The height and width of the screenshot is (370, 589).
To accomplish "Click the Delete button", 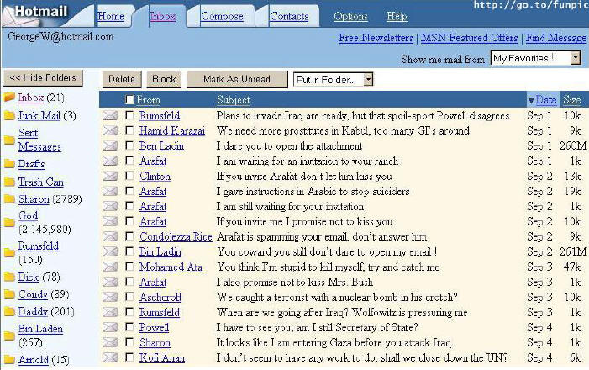I will click(x=122, y=79).
